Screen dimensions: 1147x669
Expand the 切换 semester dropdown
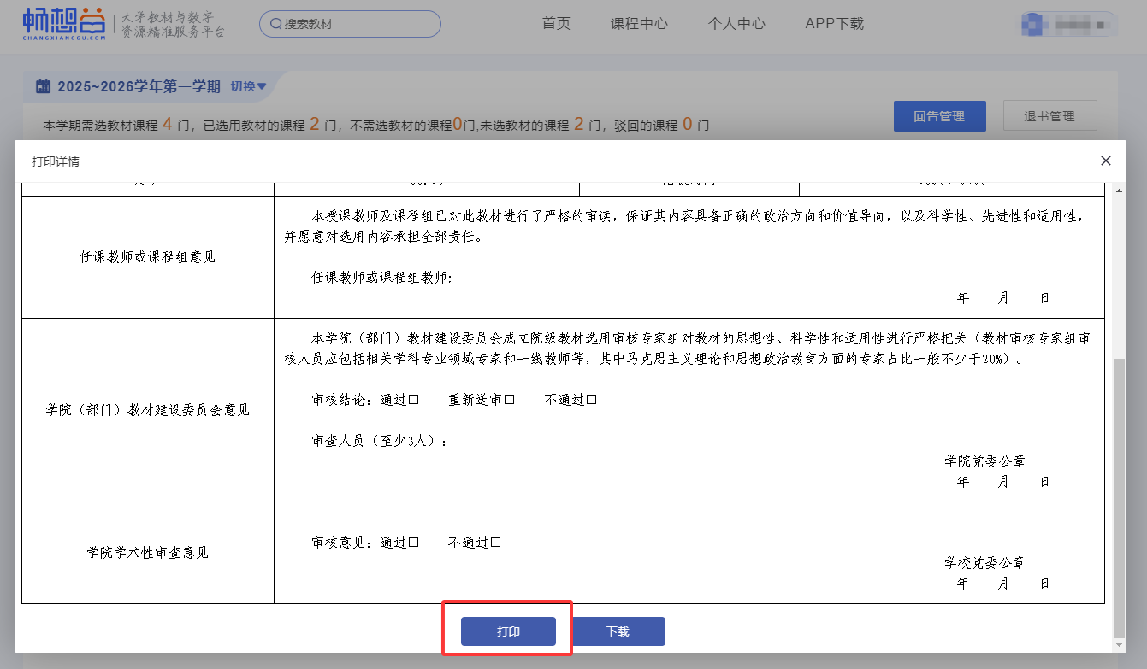[x=249, y=86]
